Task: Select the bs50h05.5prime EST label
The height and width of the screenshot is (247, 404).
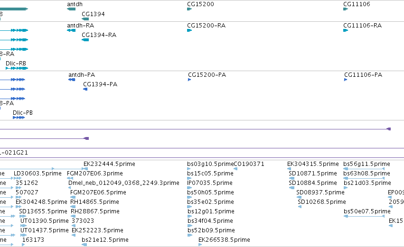Action: (x=210, y=192)
